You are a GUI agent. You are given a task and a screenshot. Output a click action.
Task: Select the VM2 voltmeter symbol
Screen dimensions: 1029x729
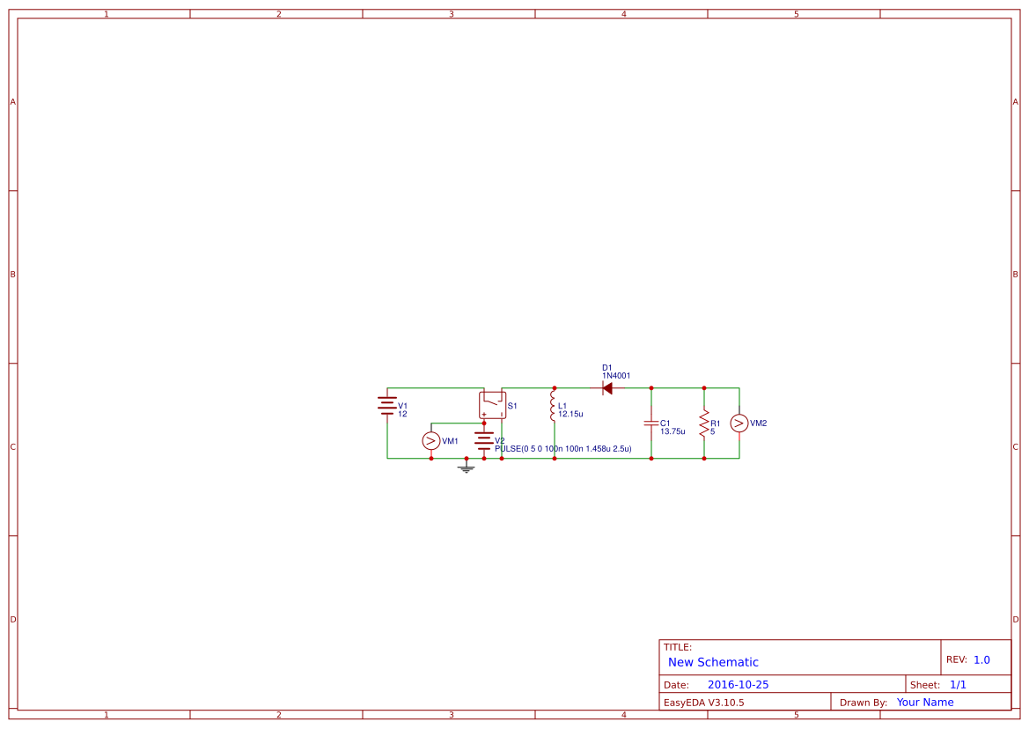740,423
